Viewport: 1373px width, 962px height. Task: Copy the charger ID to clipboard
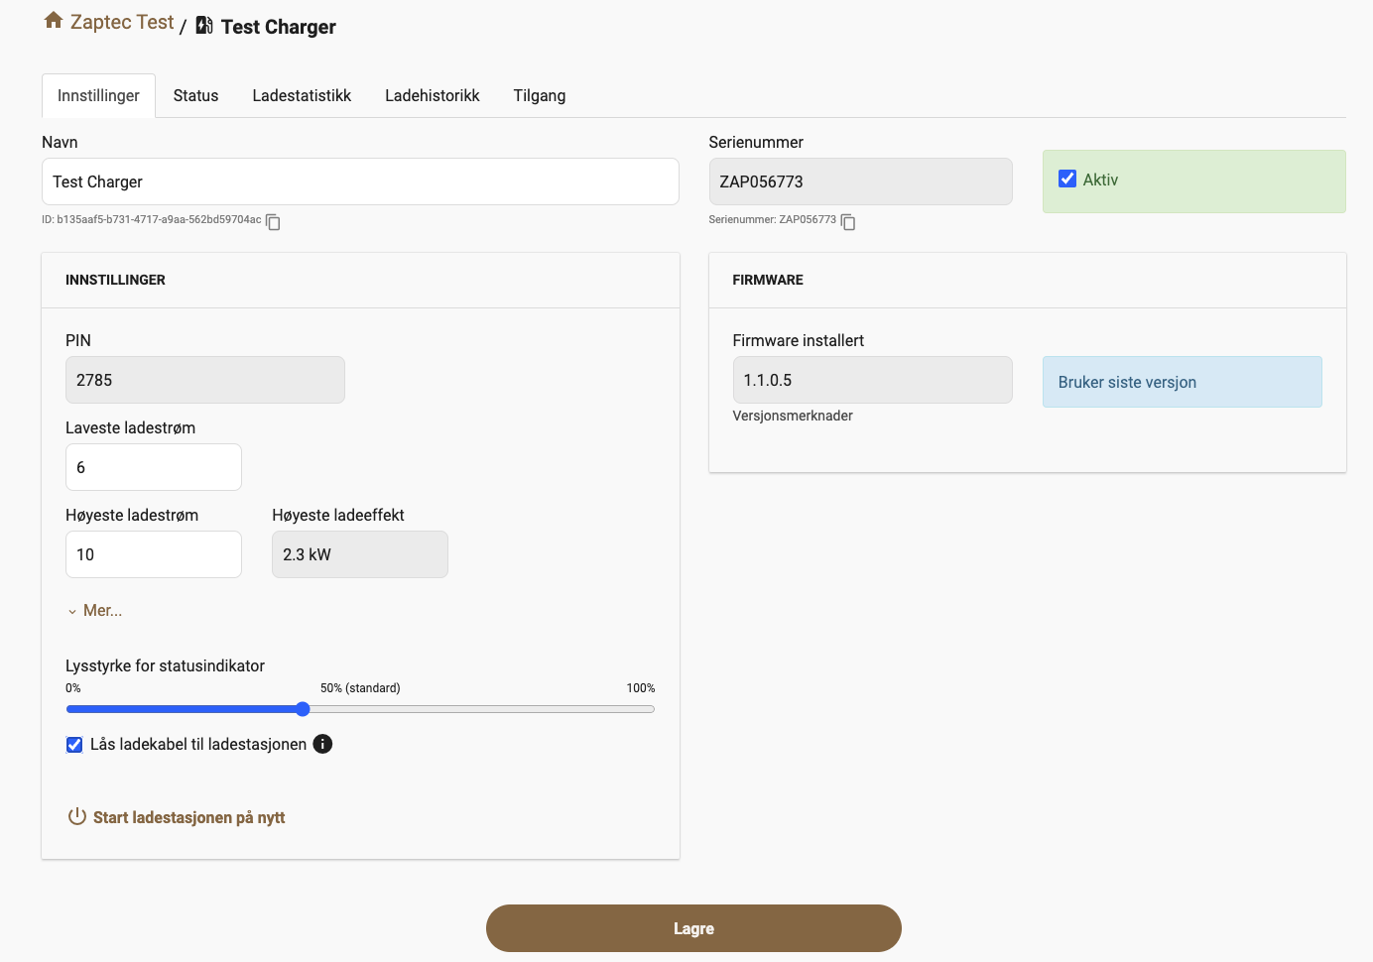[x=273, y=222]
